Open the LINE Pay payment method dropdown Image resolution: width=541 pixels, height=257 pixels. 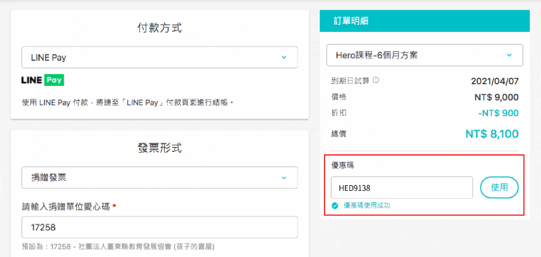point(160,57)
